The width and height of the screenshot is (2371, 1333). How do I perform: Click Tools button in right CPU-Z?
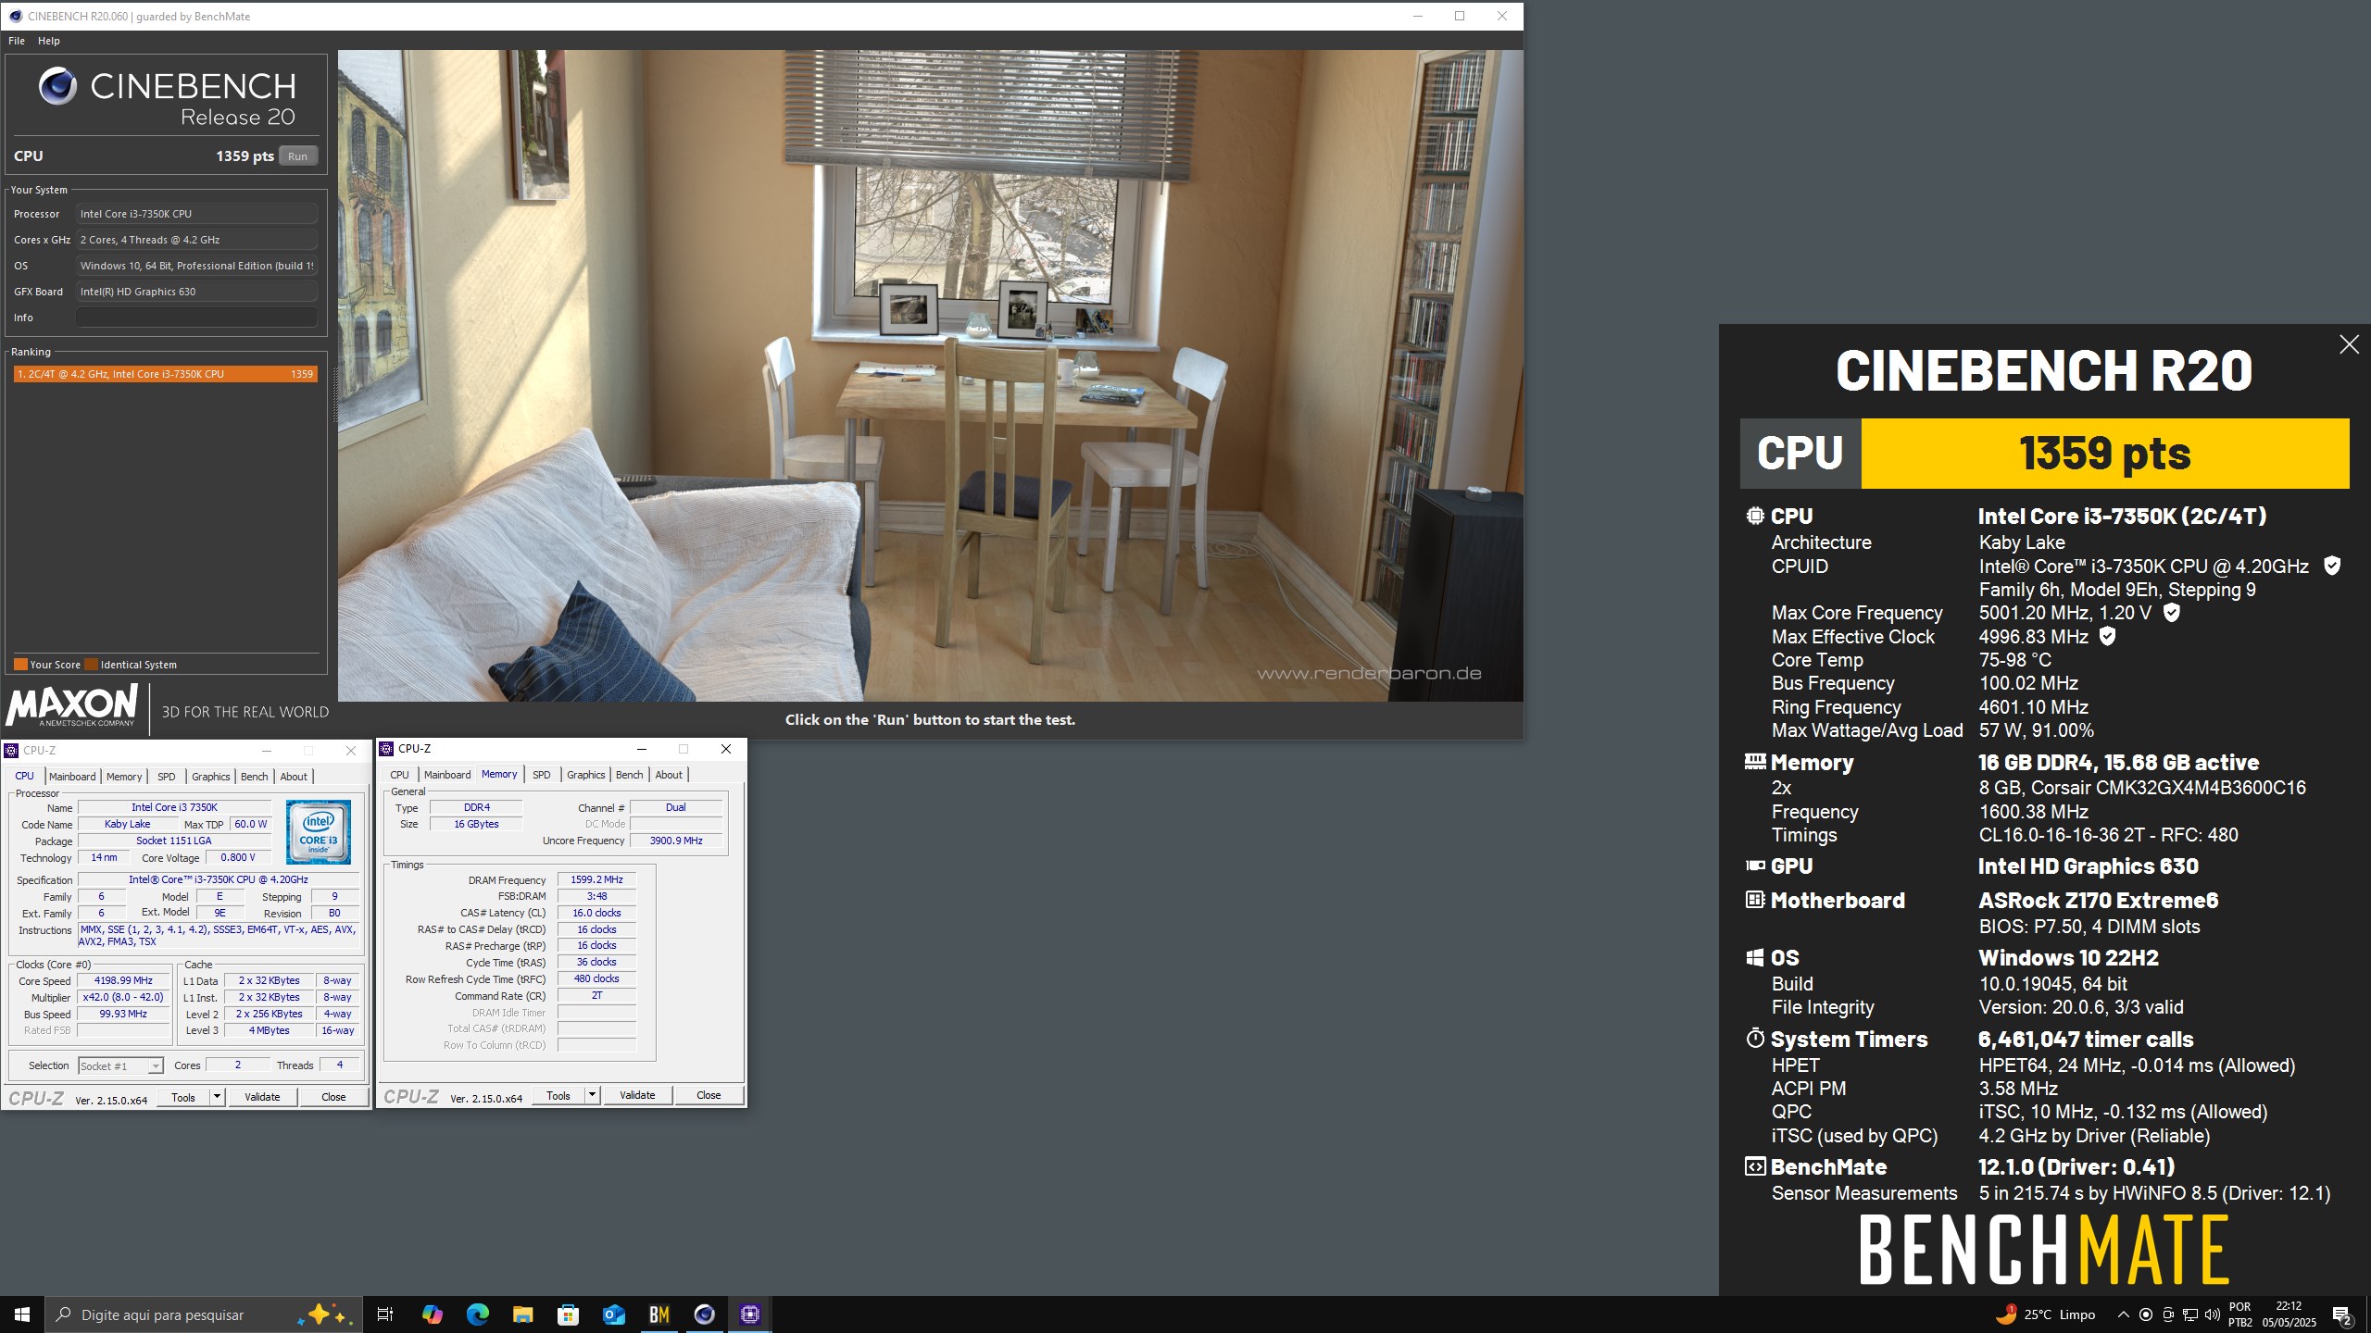click(x=558, y=1095)
